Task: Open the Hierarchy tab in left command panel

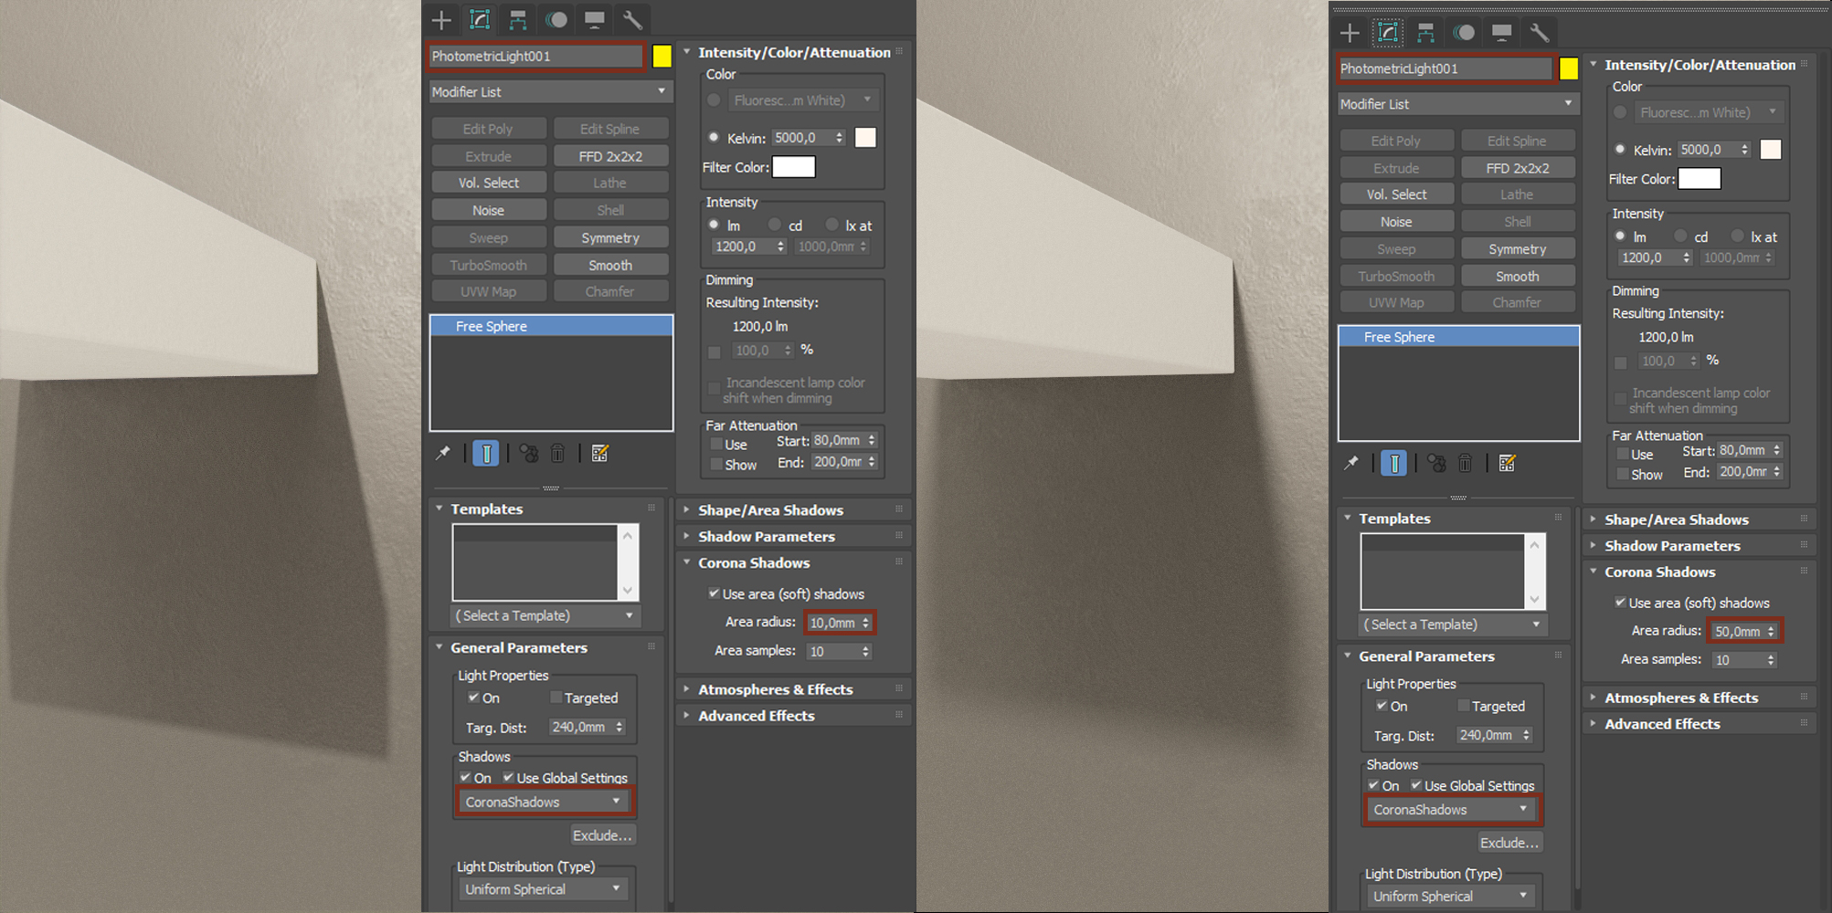Action: [x=517, y=20]
